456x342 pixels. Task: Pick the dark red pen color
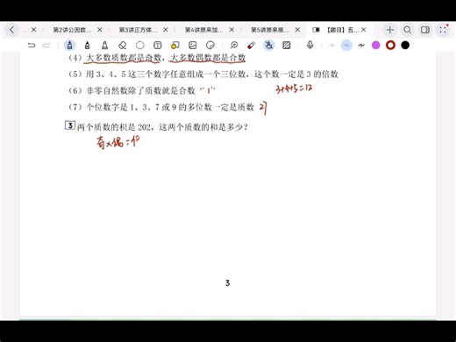tap(390, 46)
